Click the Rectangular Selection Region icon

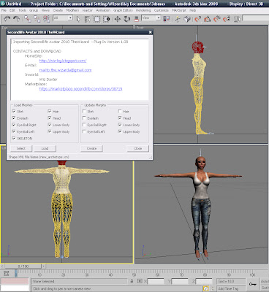96,19
